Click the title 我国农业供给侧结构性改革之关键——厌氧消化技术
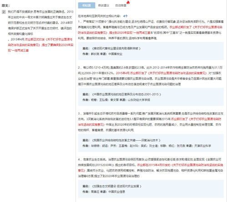The height and width of the screenshot is (202, 227). point(126,140)
